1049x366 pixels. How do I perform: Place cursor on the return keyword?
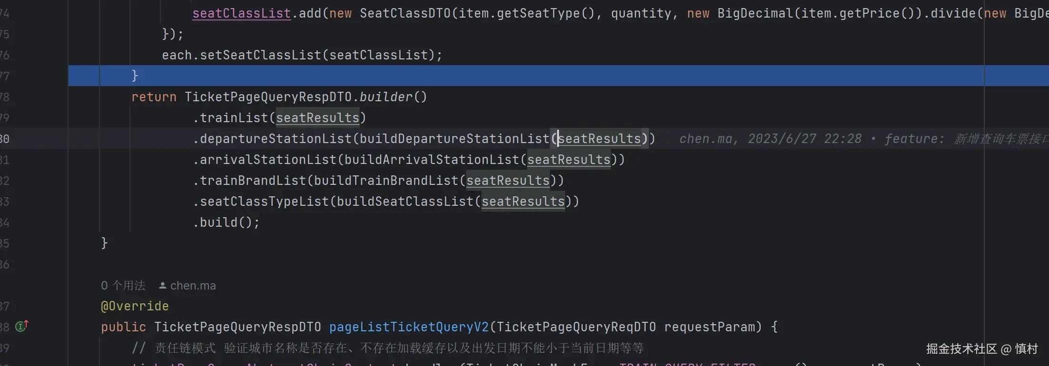(154, 97)
